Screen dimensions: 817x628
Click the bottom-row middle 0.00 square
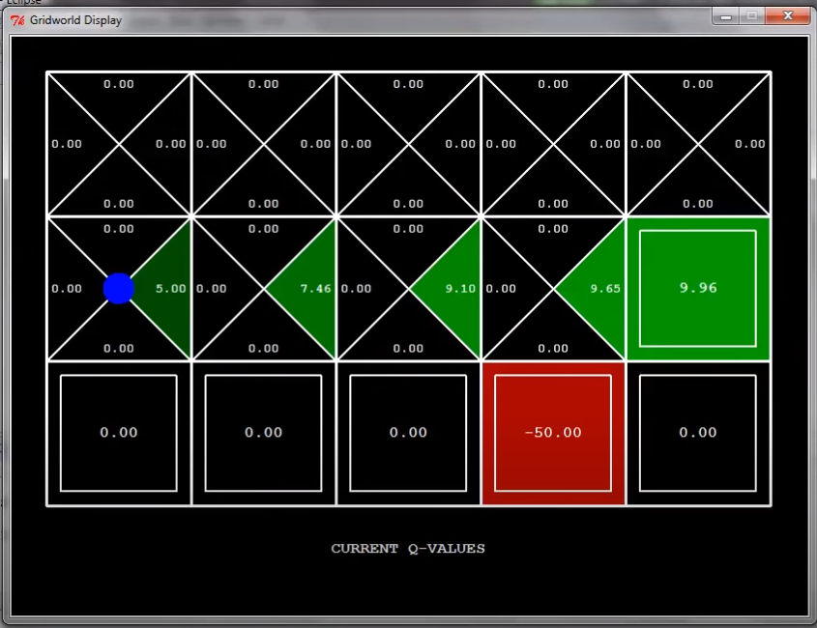[x=407, y=433]
